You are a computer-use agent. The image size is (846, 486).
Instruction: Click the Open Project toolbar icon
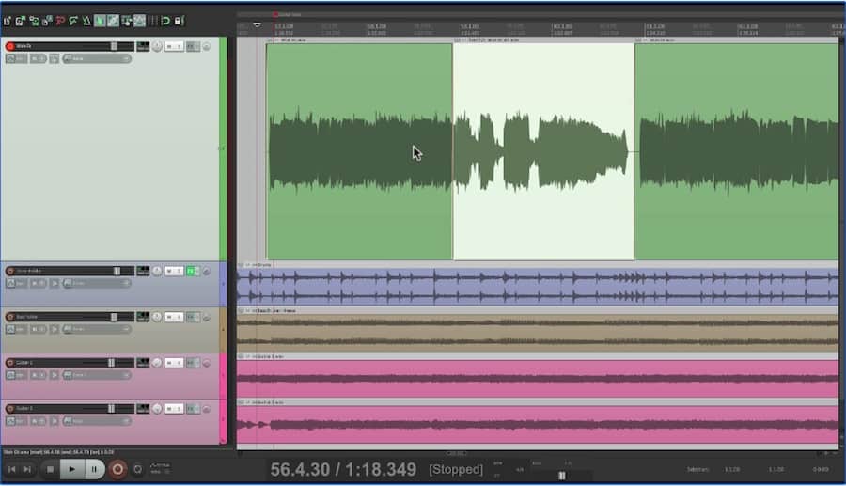point(21,21)
